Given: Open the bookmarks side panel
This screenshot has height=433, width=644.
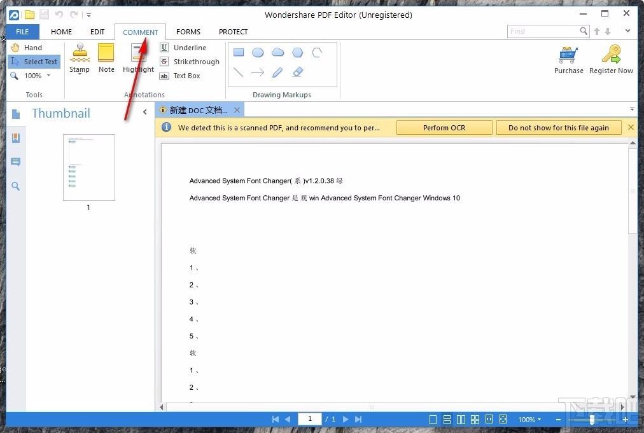Looking at the screenshot, I should (x=16, y=138).
